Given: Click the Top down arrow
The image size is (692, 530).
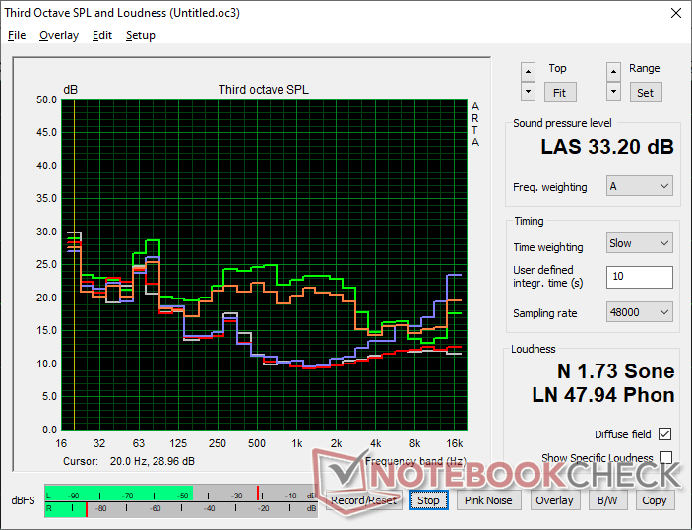Looking at the screenshot, I should click(529, 91).
